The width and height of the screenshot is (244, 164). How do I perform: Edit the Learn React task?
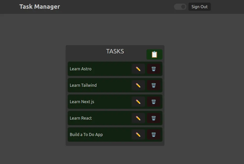click(x=138, y=118)
